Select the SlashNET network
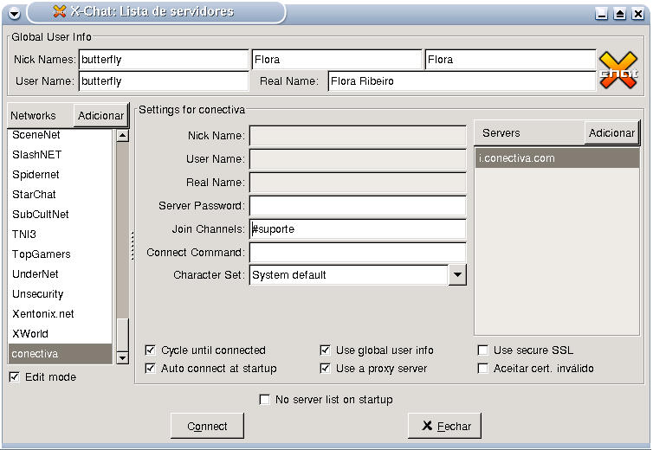Screen dimensions: 653x450 click(60, 154)
